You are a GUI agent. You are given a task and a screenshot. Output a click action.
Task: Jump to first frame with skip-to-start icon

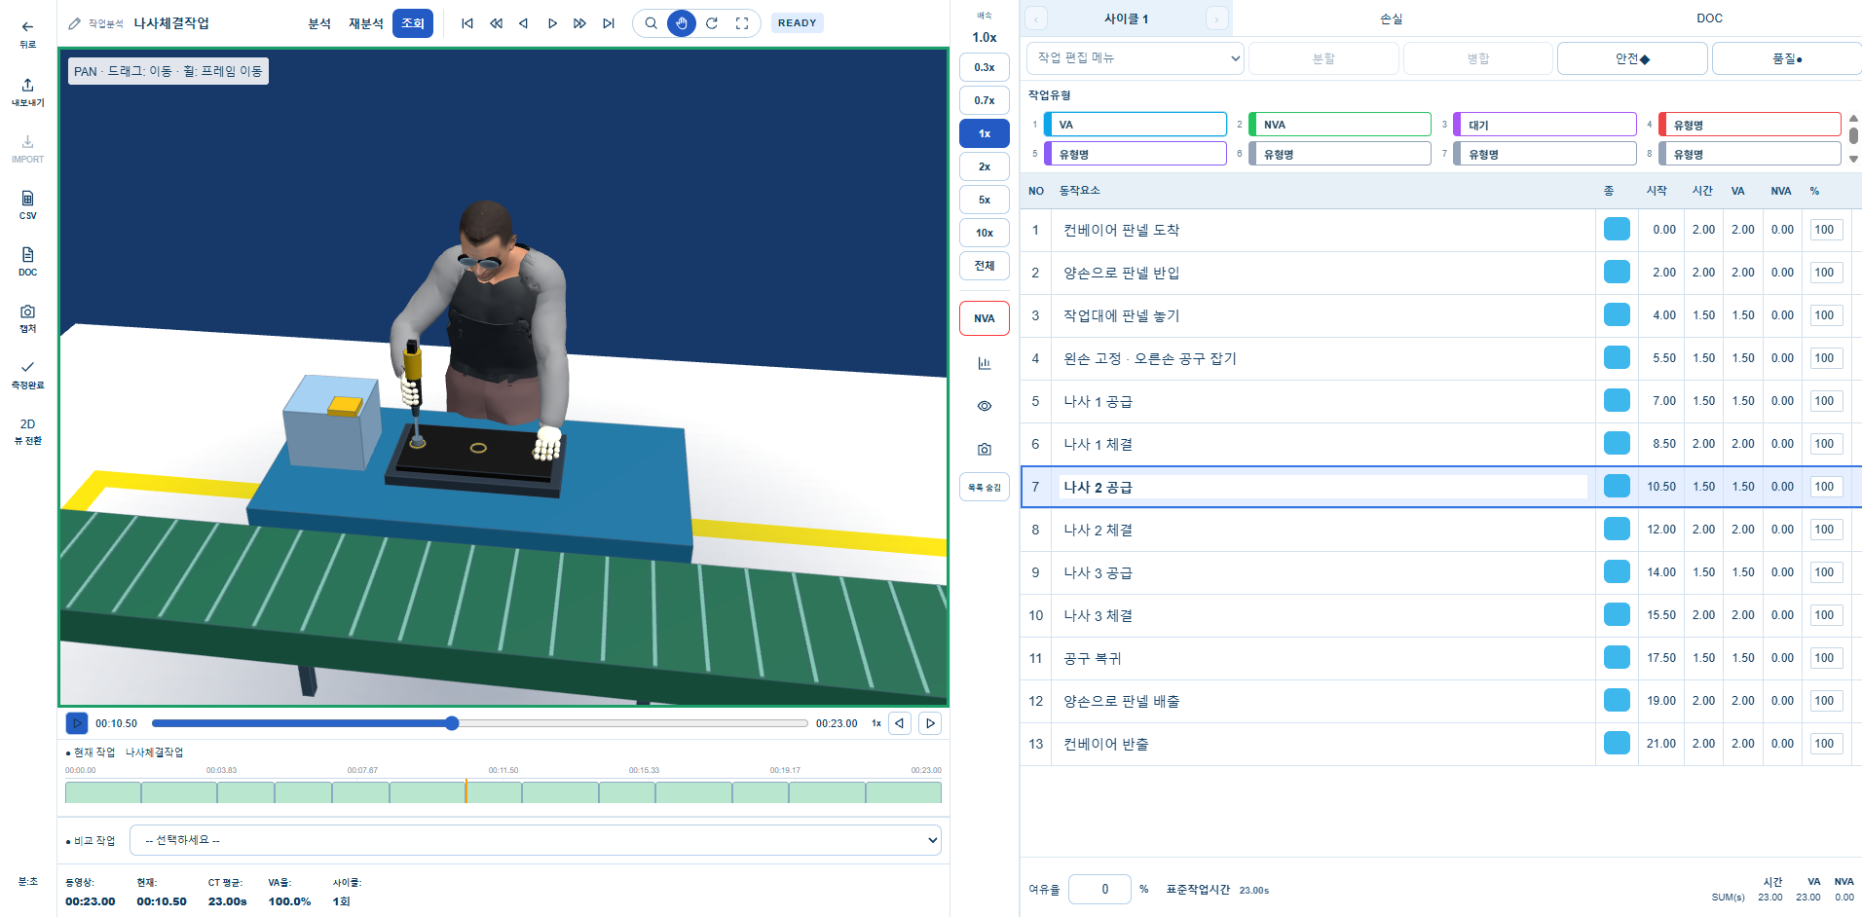[x=467, y=23]
